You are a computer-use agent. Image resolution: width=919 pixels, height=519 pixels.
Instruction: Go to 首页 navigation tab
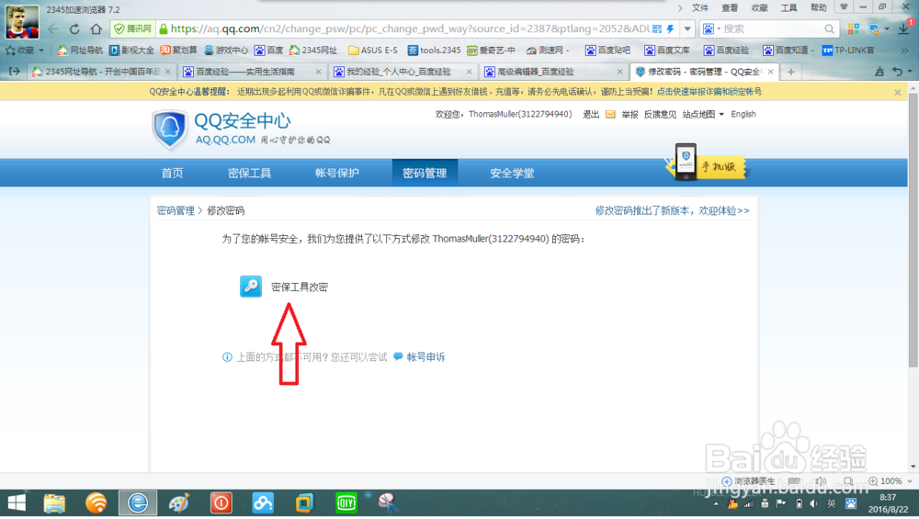pyautogui.click(x=173, y=173)
